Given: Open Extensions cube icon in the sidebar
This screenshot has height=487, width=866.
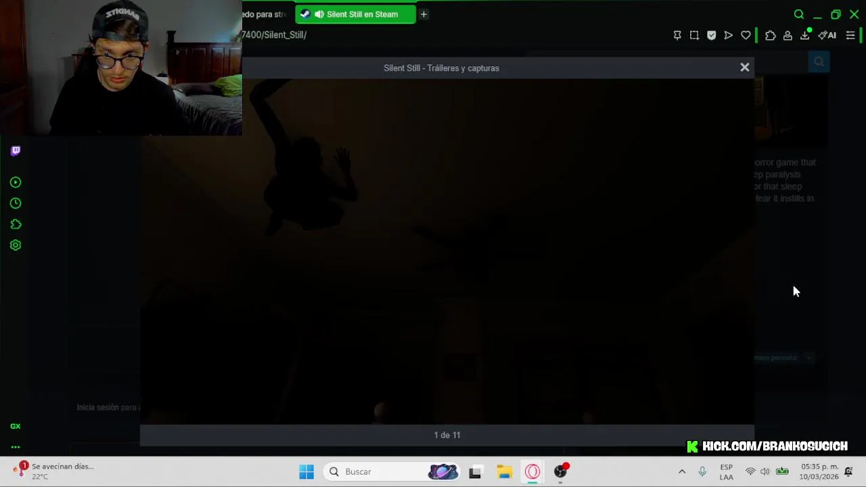Looking at the screenshot, I should tap(16, 224).
